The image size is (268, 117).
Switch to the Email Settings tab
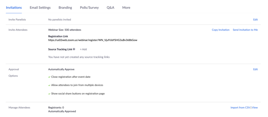pos(40,8)
